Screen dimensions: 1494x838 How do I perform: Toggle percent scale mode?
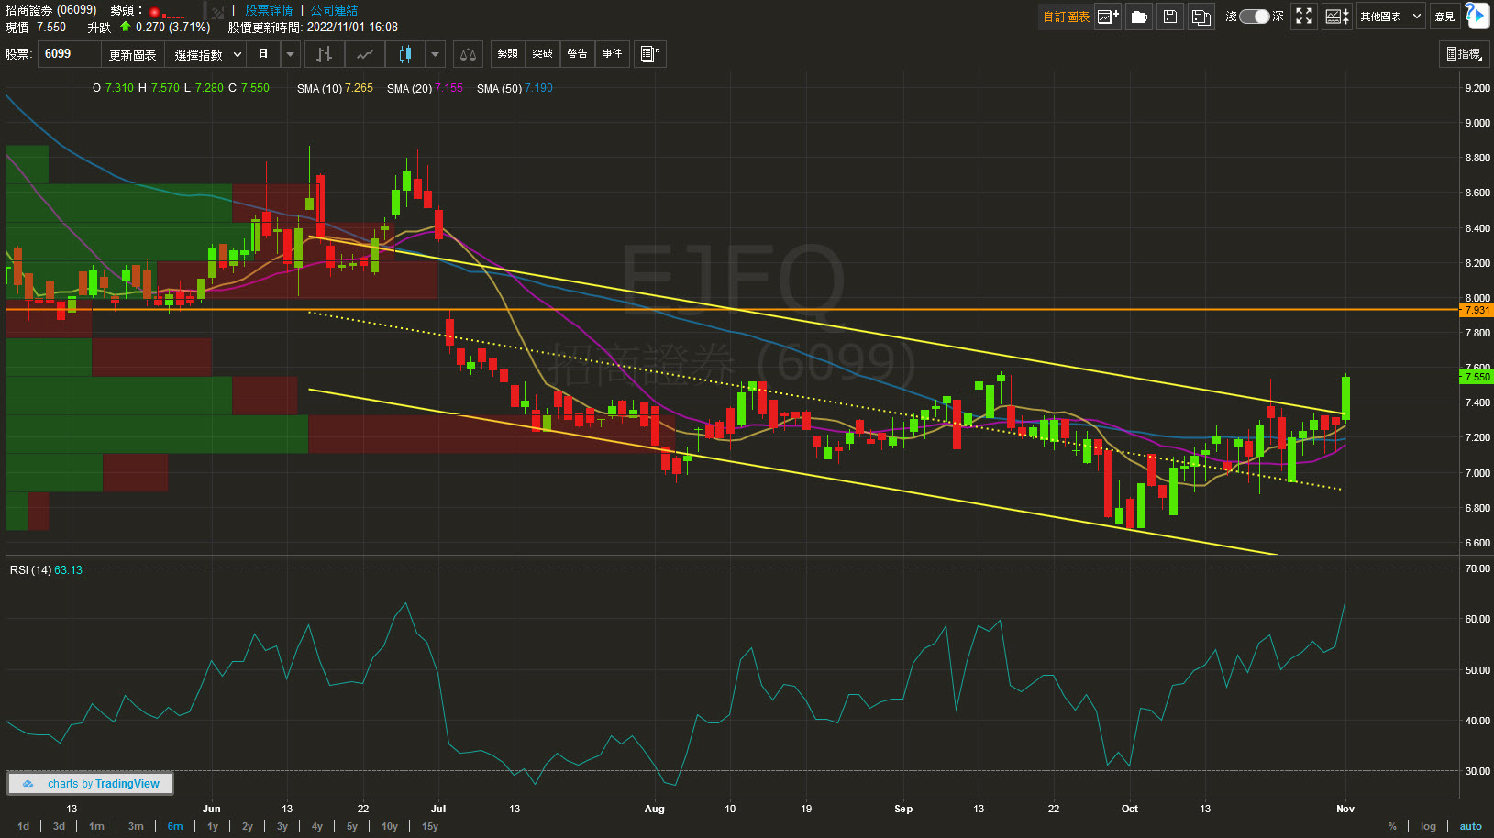pyautogui.click(x=1392, y=826)
